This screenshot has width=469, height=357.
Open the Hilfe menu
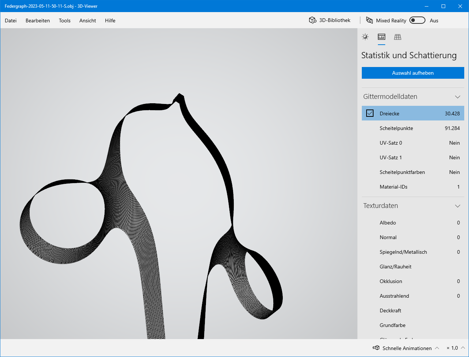(x=110, y=21)
